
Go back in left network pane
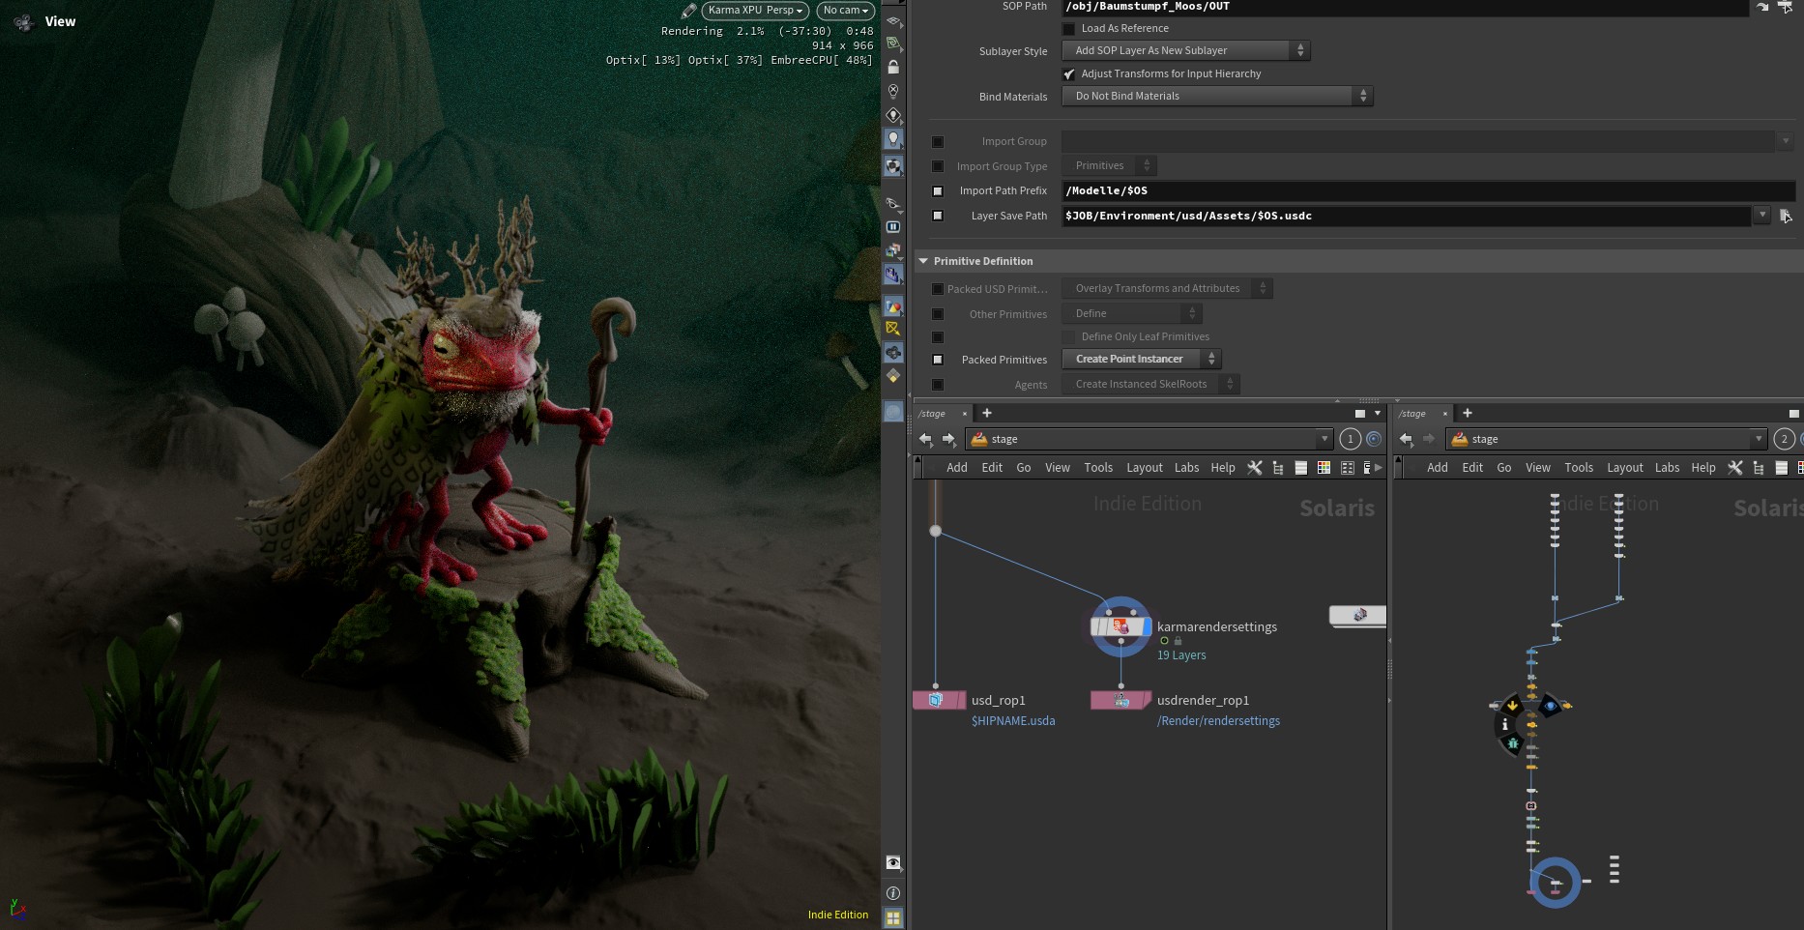point(926,439)
